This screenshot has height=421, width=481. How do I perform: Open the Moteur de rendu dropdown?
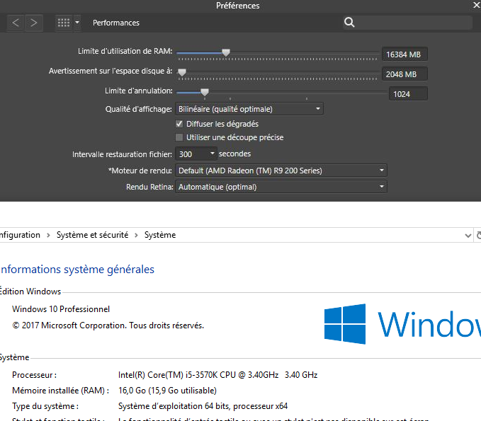click(x=281, y=171)
